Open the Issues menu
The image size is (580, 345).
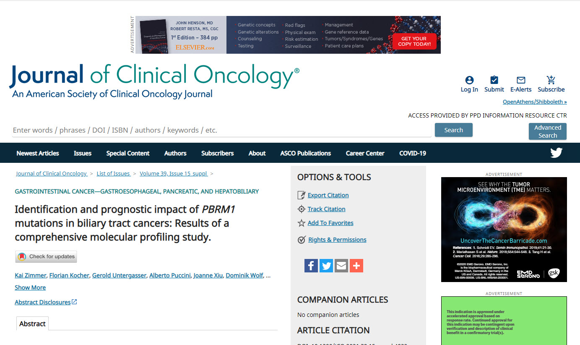pyautogui.click(x=83, y=153)
